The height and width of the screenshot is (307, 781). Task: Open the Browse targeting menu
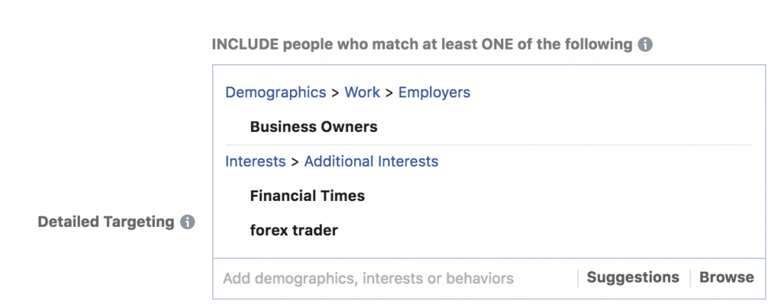pyautogui.click(x=727, y=277)
